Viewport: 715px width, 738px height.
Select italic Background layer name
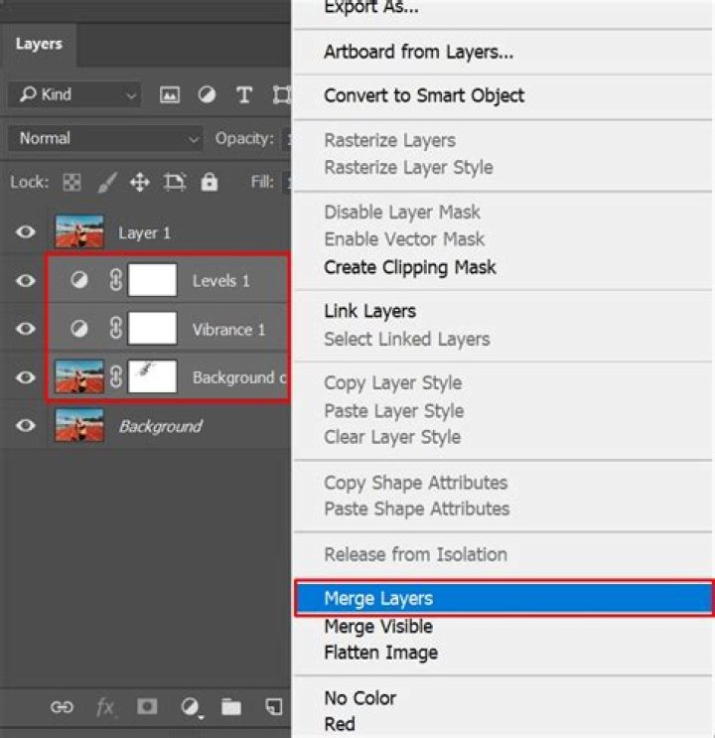pos(161,426)
